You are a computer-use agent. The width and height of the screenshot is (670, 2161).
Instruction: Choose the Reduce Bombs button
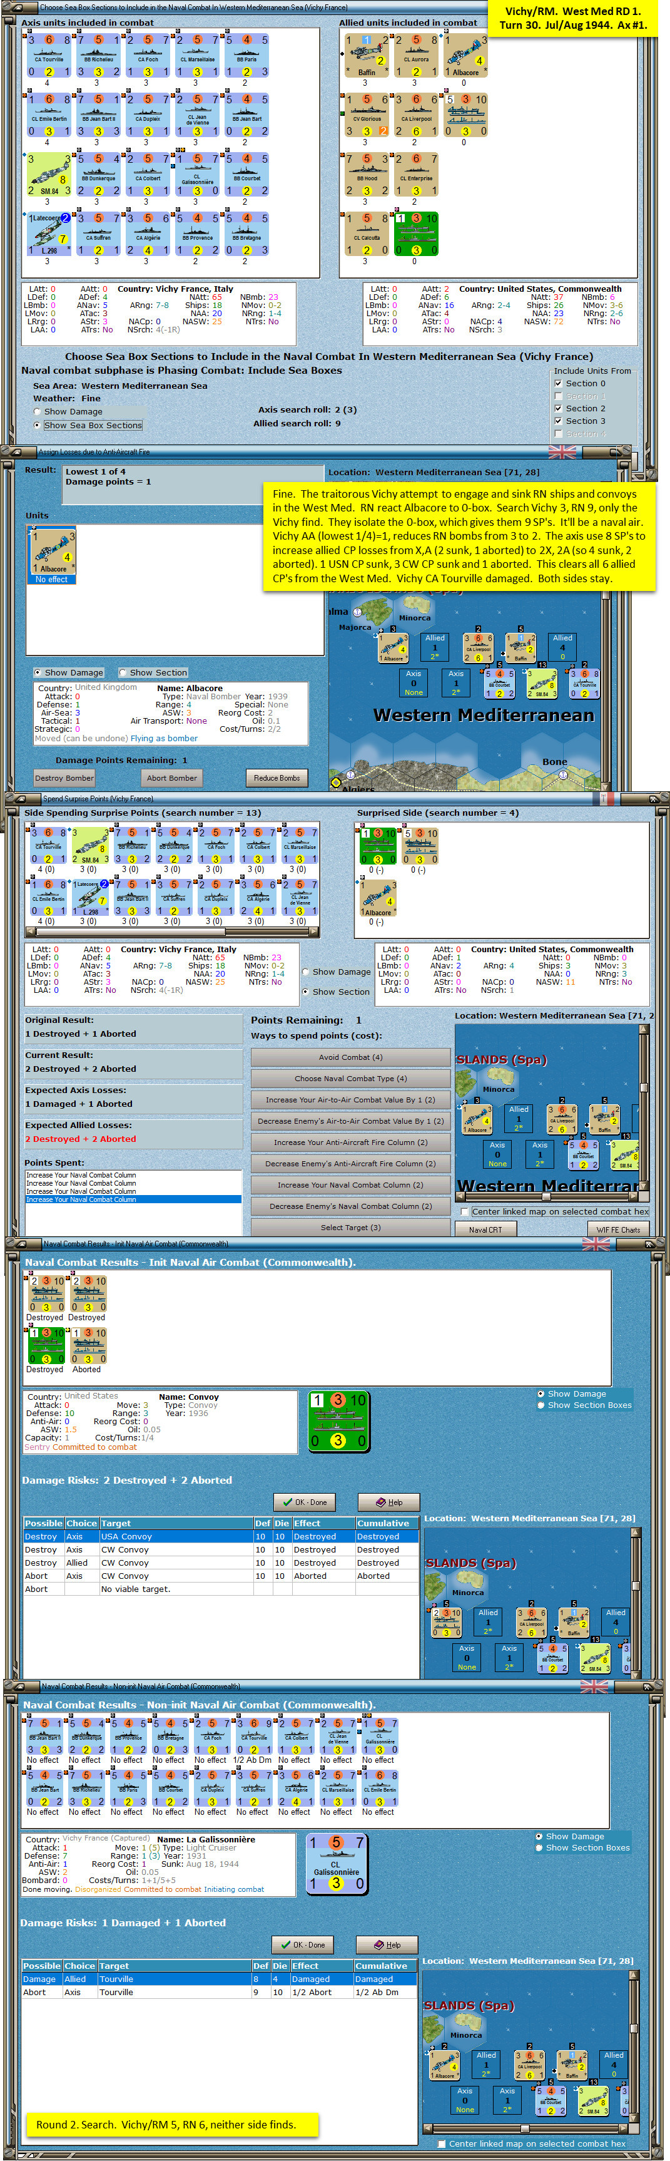click(277, 778)
